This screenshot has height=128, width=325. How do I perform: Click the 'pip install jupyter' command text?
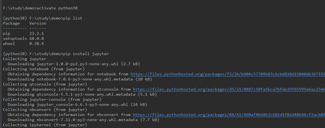point(86,54)
